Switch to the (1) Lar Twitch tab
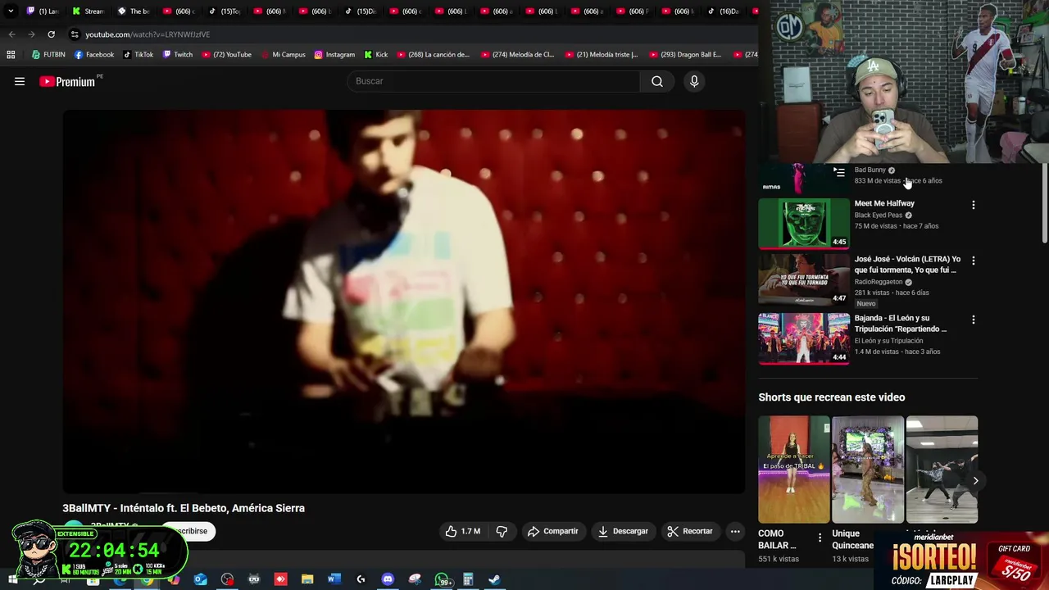This screenshot has width=1049, height=590. coord(42,11)
